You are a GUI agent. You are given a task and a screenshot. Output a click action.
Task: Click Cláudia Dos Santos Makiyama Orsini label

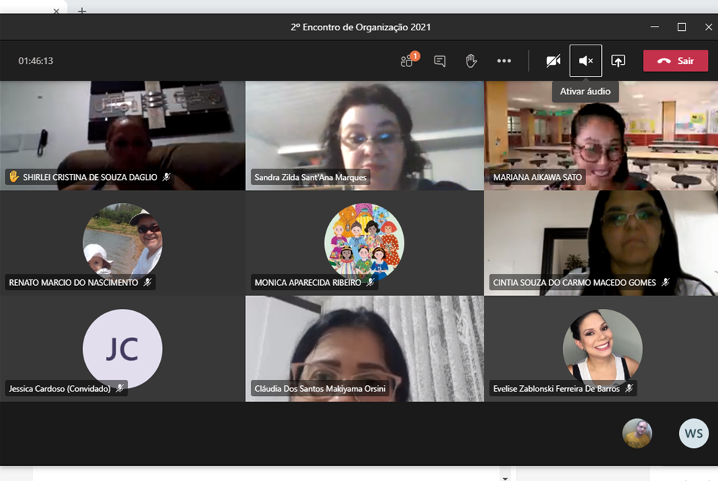tap(320, 389)
